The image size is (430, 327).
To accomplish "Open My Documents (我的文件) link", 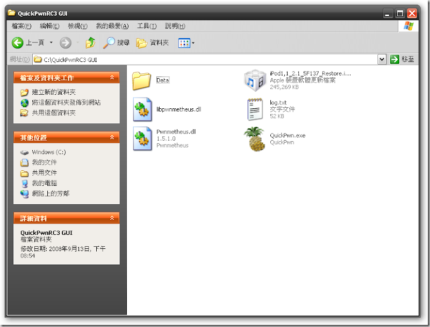I will pyautogui.click(x=45, y=162).
